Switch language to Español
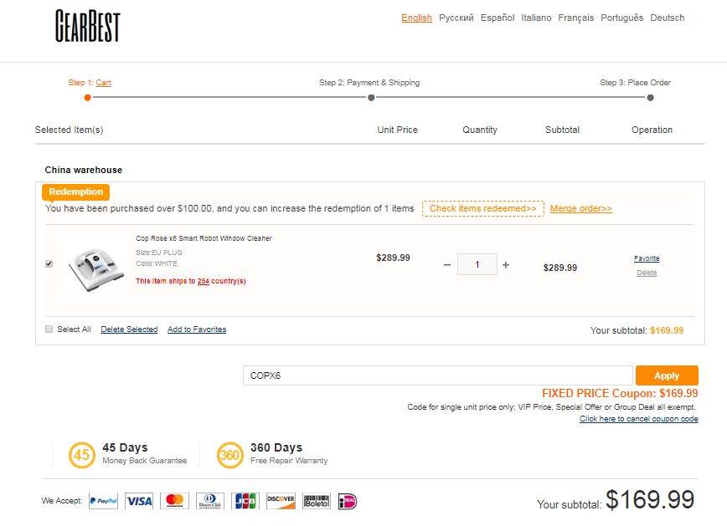Screen dimensions: 727x526 [x=498, y=18]
